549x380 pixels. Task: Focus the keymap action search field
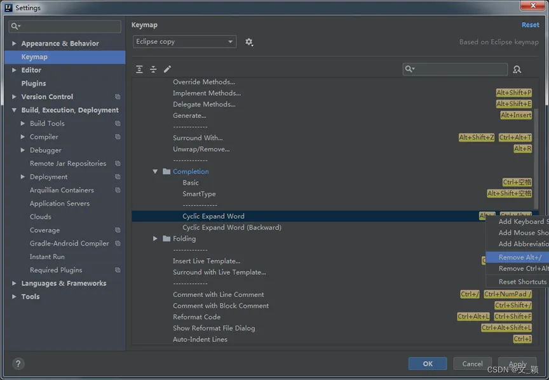point(459,69)
